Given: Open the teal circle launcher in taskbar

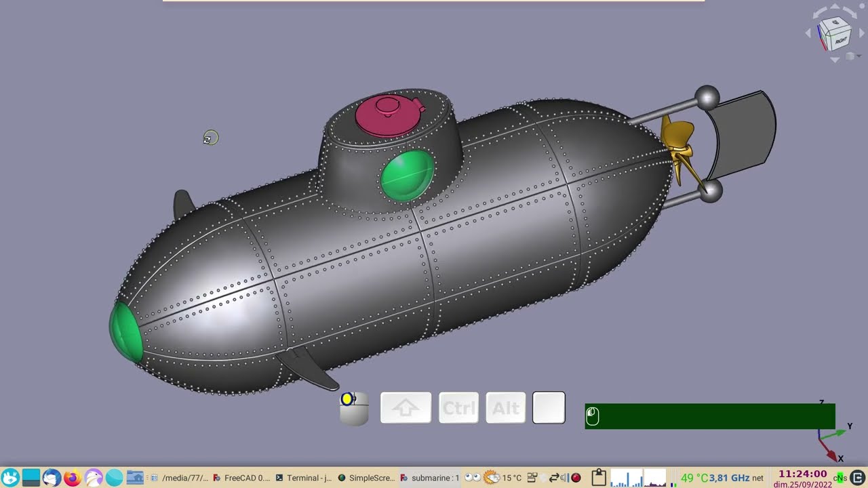Looking at the screenshot, I should point(114,478).
